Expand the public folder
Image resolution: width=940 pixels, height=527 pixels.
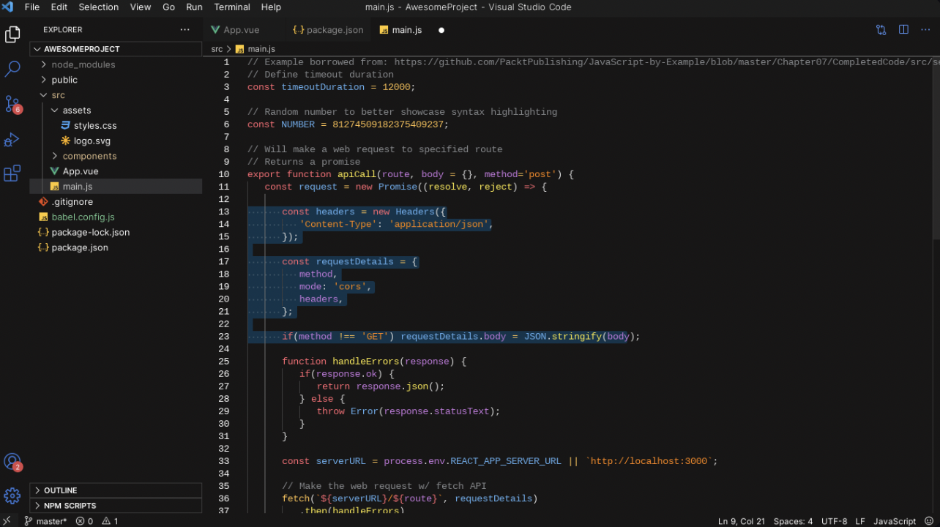116,80
